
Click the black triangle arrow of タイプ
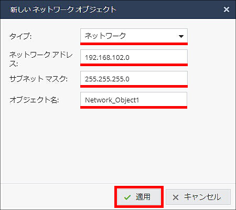[x=181, y=36]
